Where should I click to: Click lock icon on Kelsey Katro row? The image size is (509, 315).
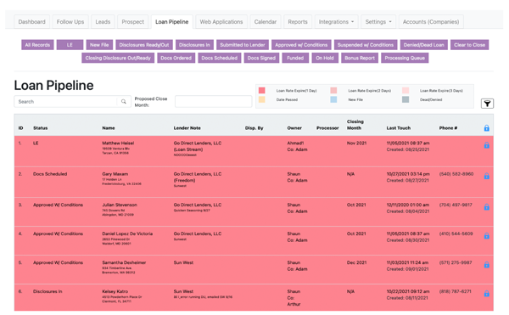[486, 294]
